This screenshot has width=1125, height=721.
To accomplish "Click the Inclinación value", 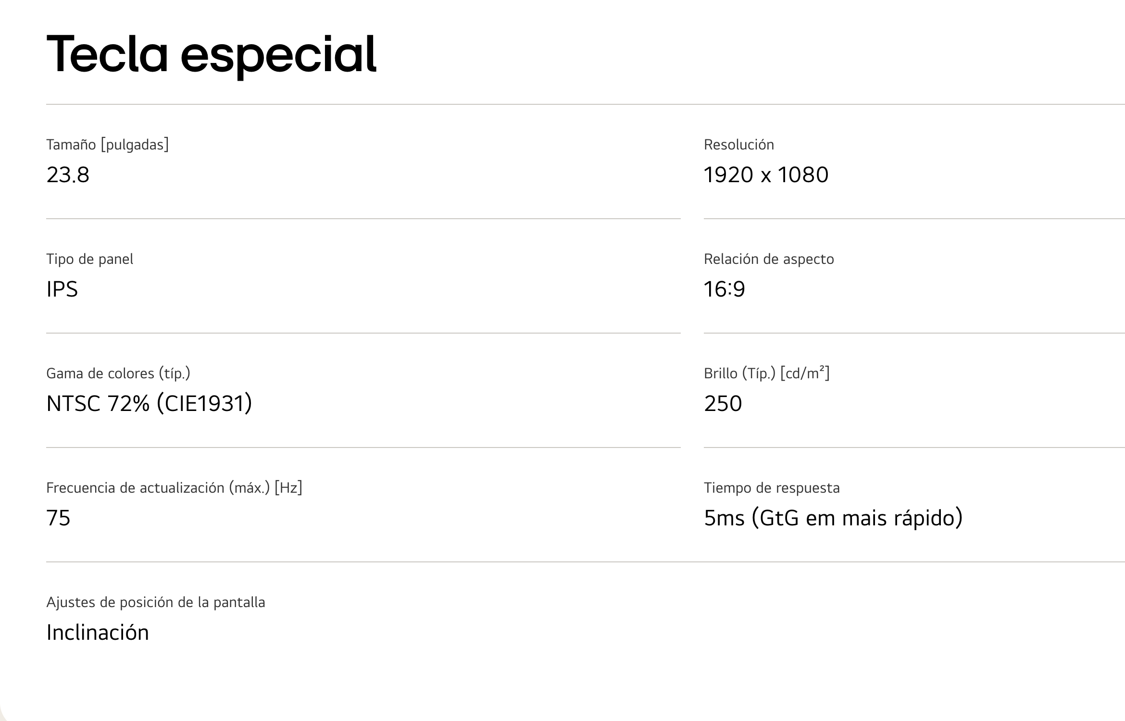I will (98, 632).
